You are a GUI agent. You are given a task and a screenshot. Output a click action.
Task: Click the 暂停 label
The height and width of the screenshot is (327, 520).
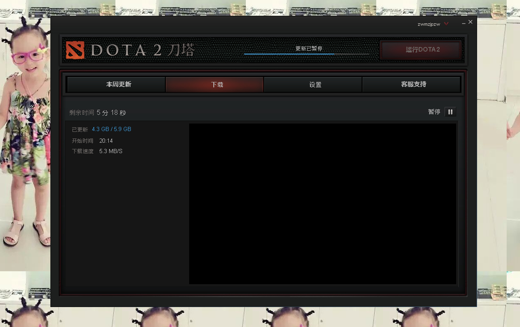click(x=434, y=112)
